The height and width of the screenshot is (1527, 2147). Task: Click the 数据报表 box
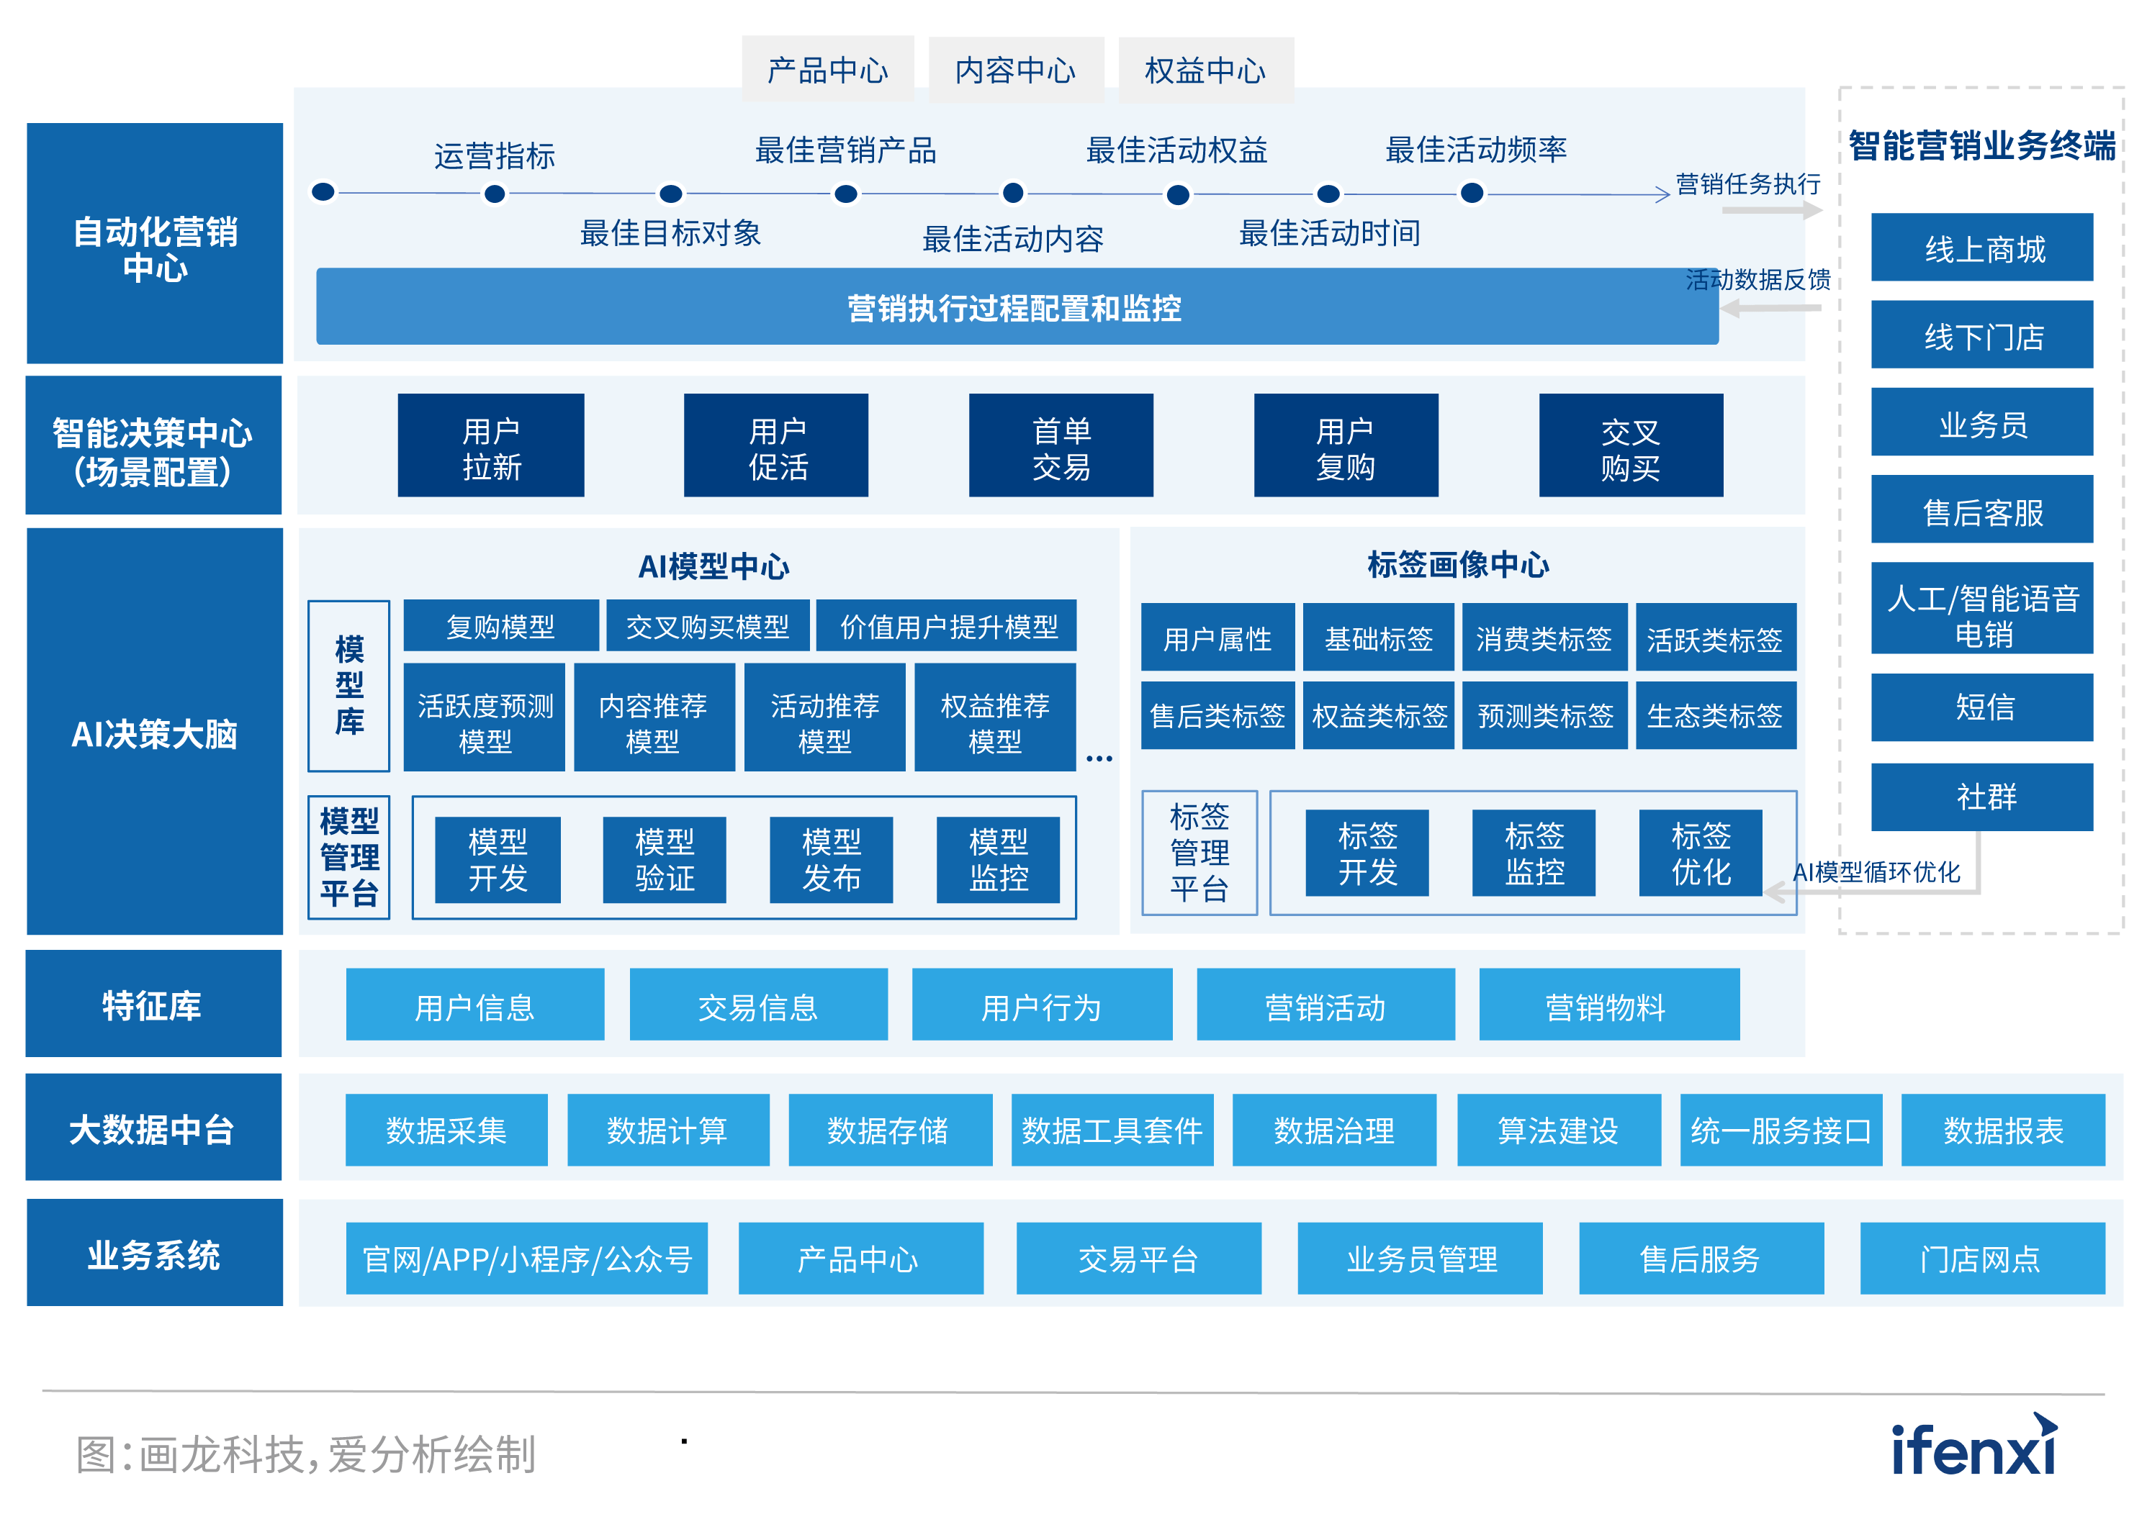(2003, 1129)
